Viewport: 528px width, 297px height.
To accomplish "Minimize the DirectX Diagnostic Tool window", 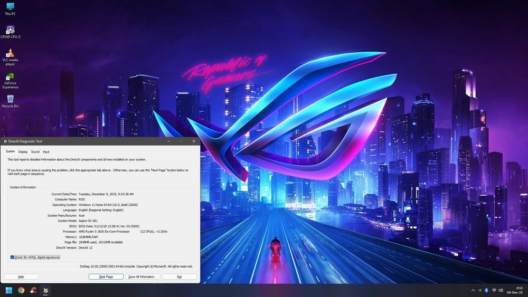I will 169,141.
